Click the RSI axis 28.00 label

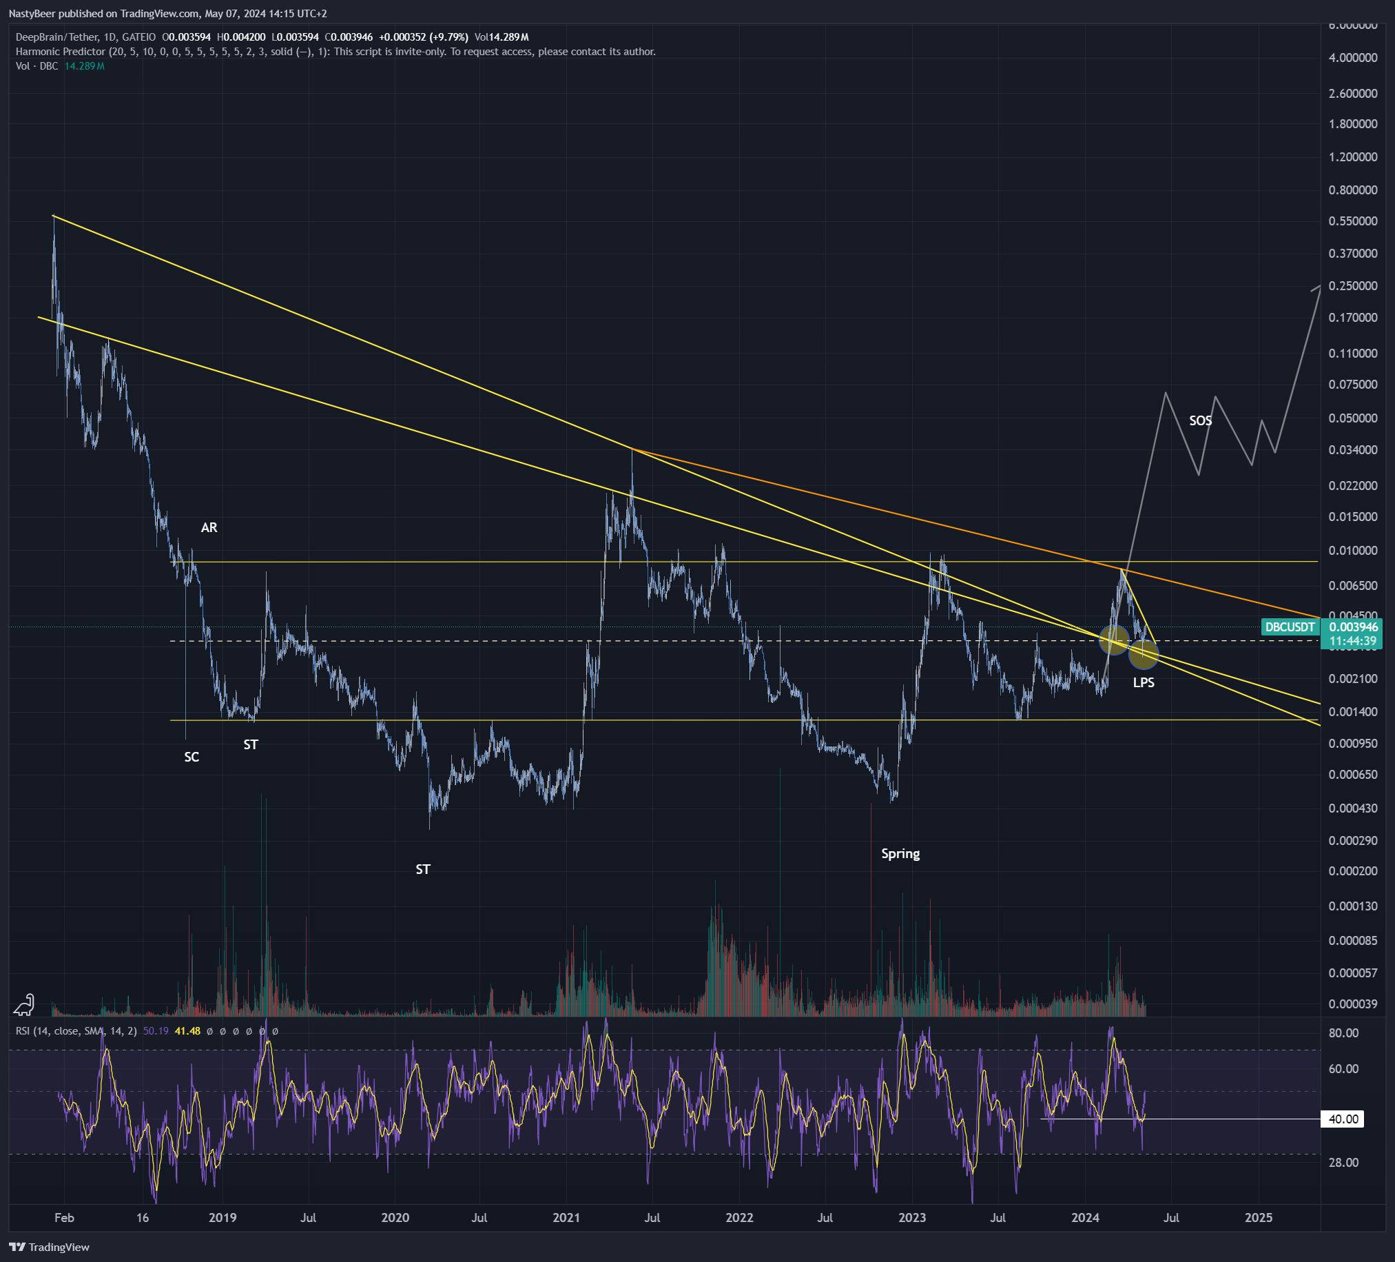[x=1344, y=1162]
